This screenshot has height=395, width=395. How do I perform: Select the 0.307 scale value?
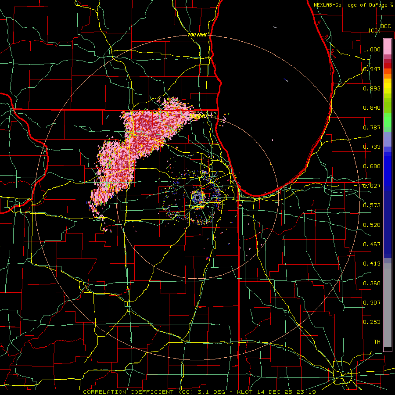[372, 303]
